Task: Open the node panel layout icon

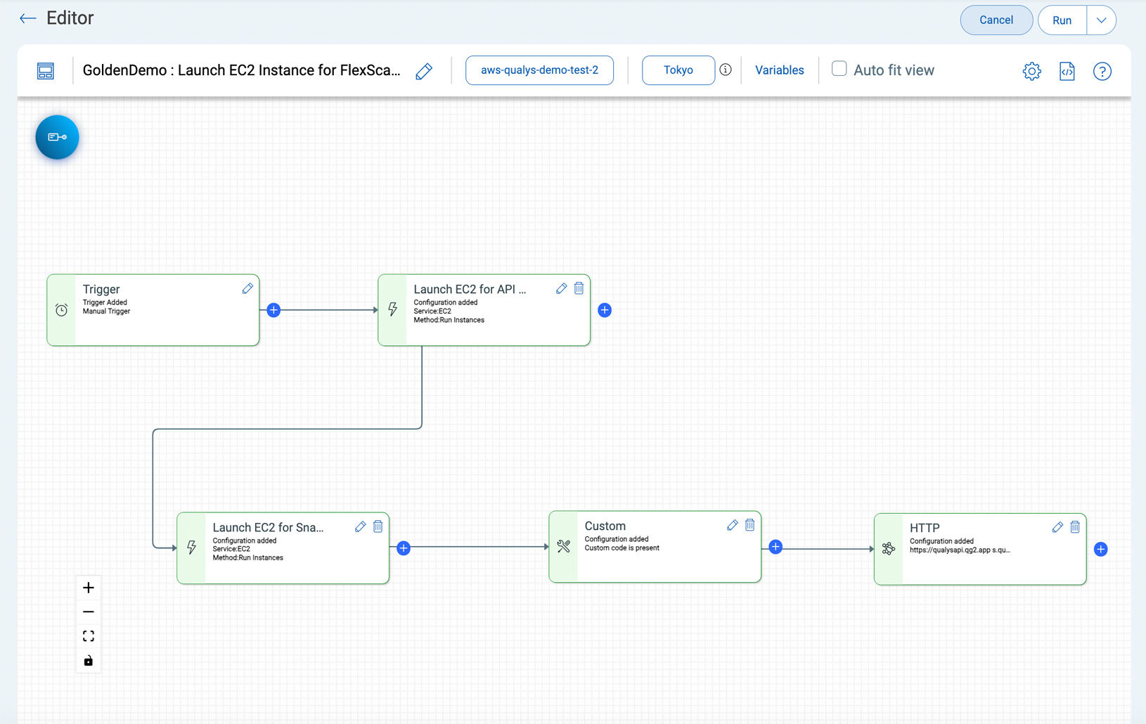Action: coord(46,71)
